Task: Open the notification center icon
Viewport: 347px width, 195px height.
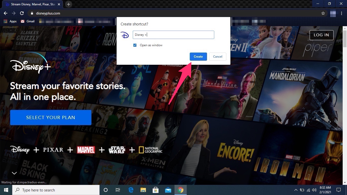Action: [x=339, y=190]
